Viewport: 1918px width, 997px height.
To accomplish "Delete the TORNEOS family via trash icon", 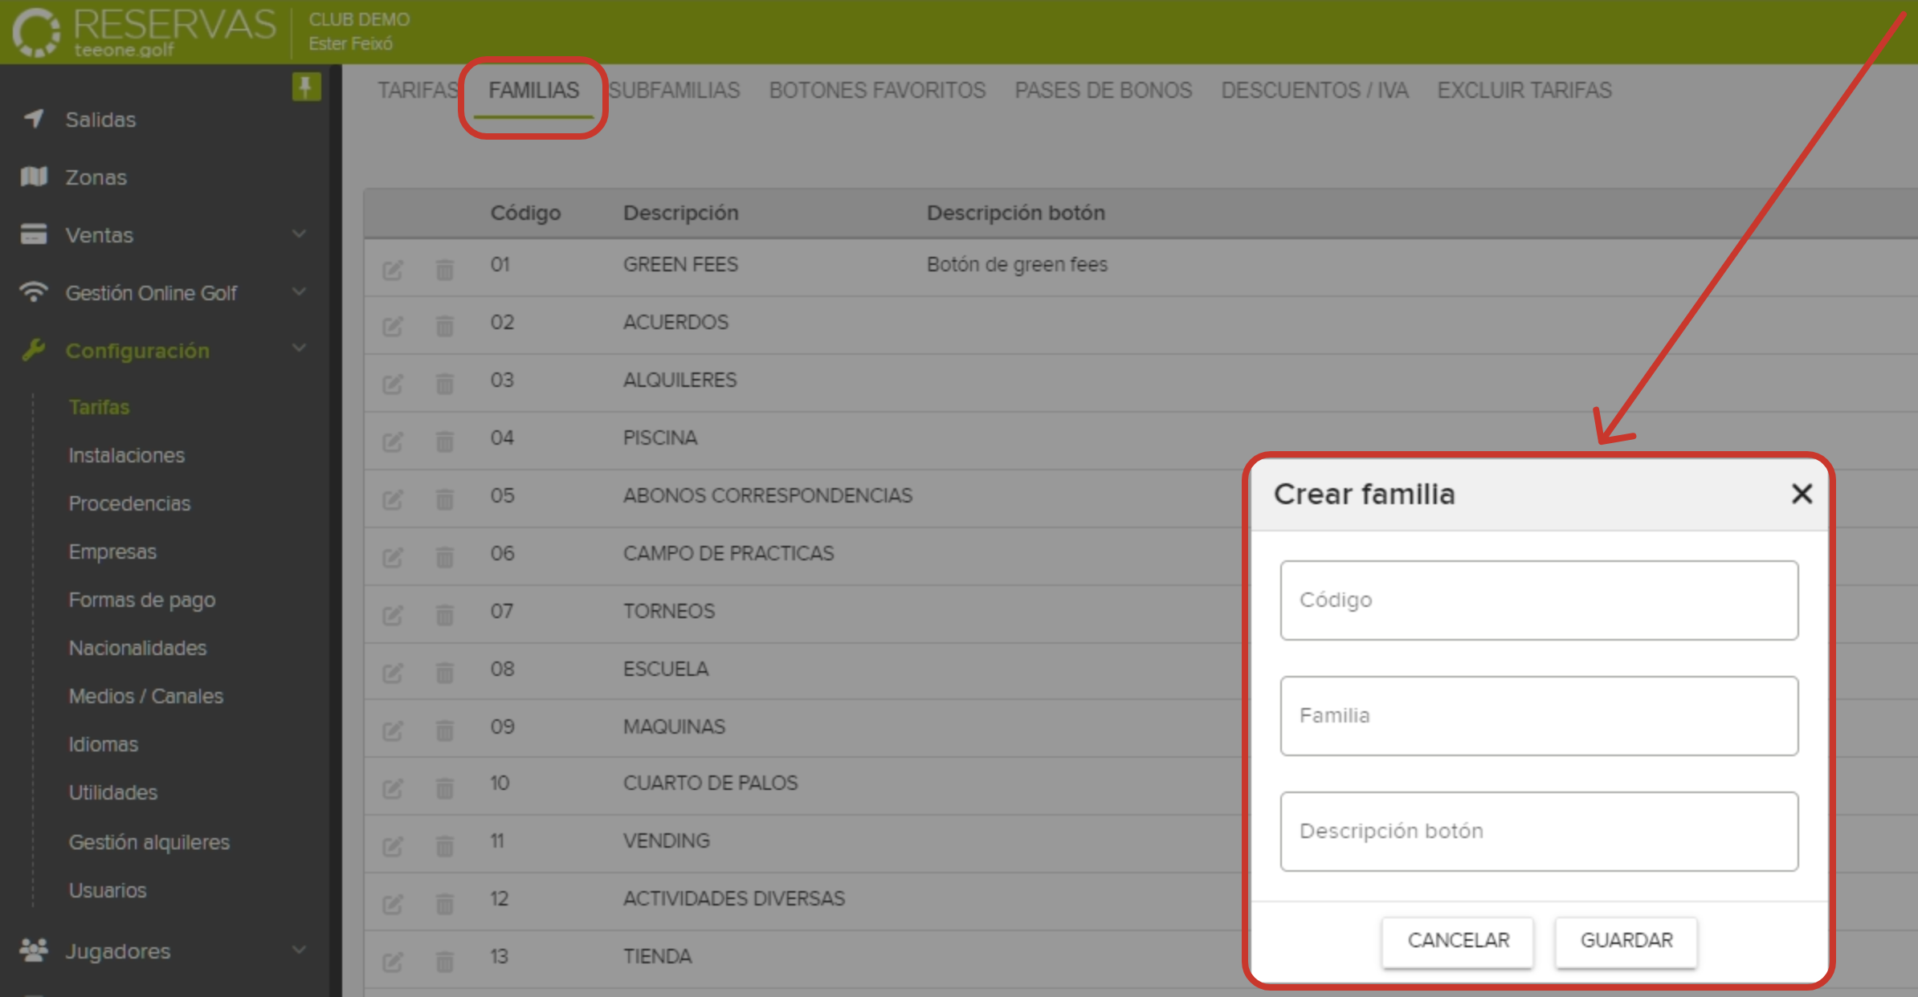I will coord(444,614).
